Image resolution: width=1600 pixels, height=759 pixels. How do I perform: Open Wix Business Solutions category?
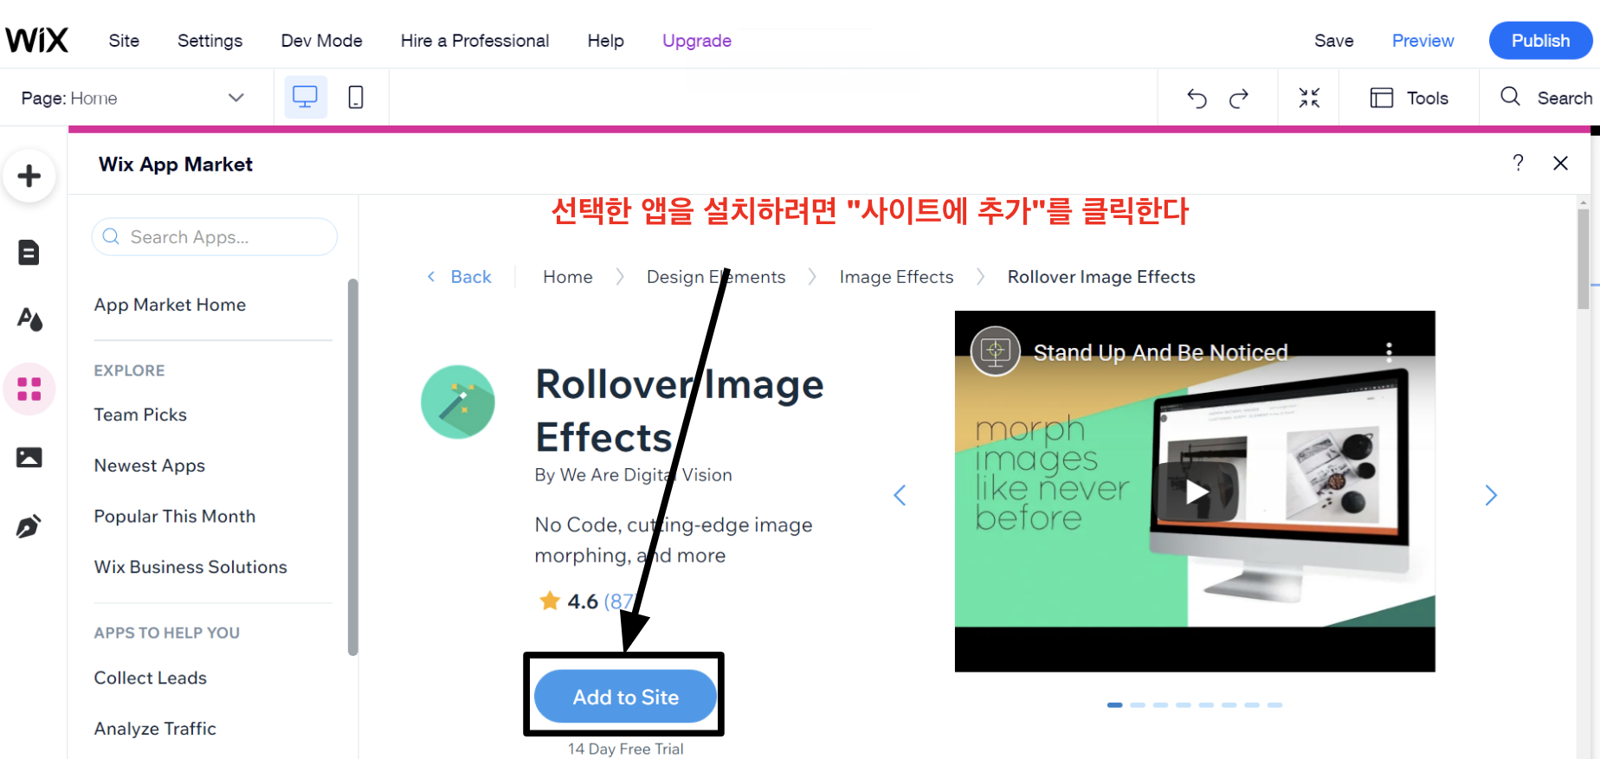point(190,567)
